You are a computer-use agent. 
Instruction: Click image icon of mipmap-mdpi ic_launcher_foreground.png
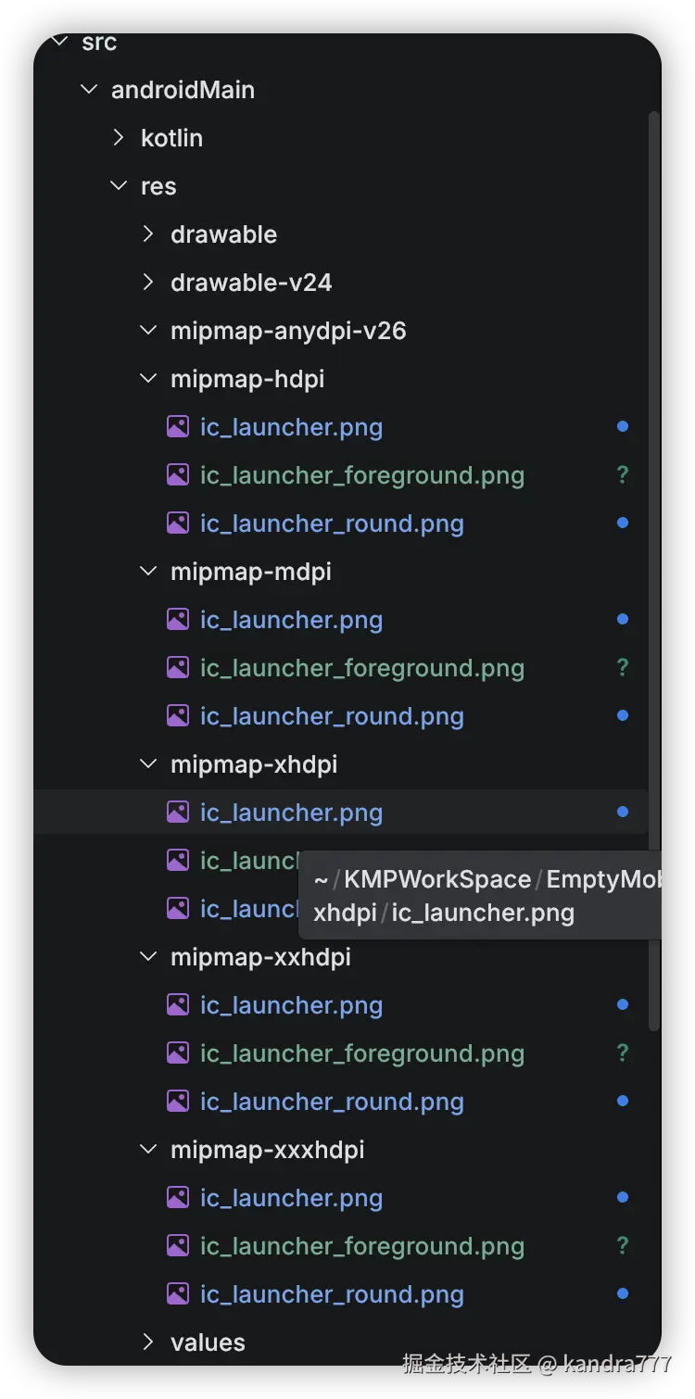pos(178,668)
